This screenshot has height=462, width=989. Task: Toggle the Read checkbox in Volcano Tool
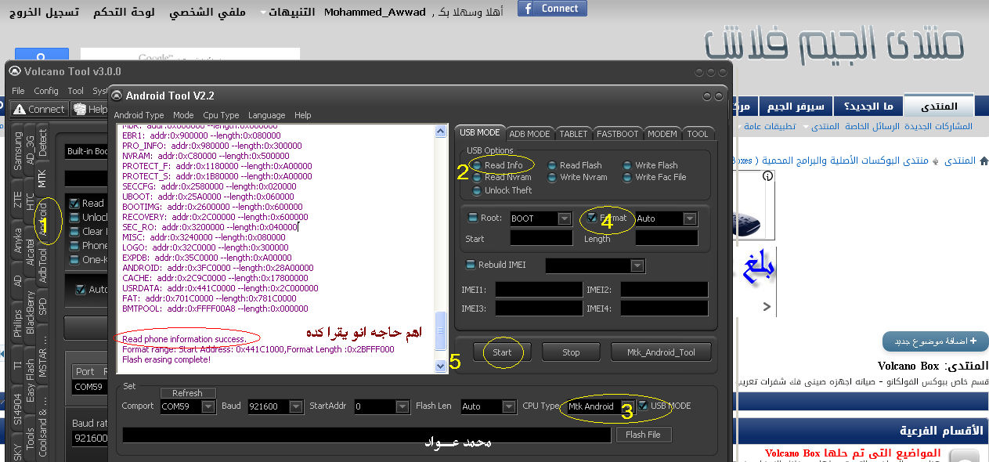pos(74,203)
